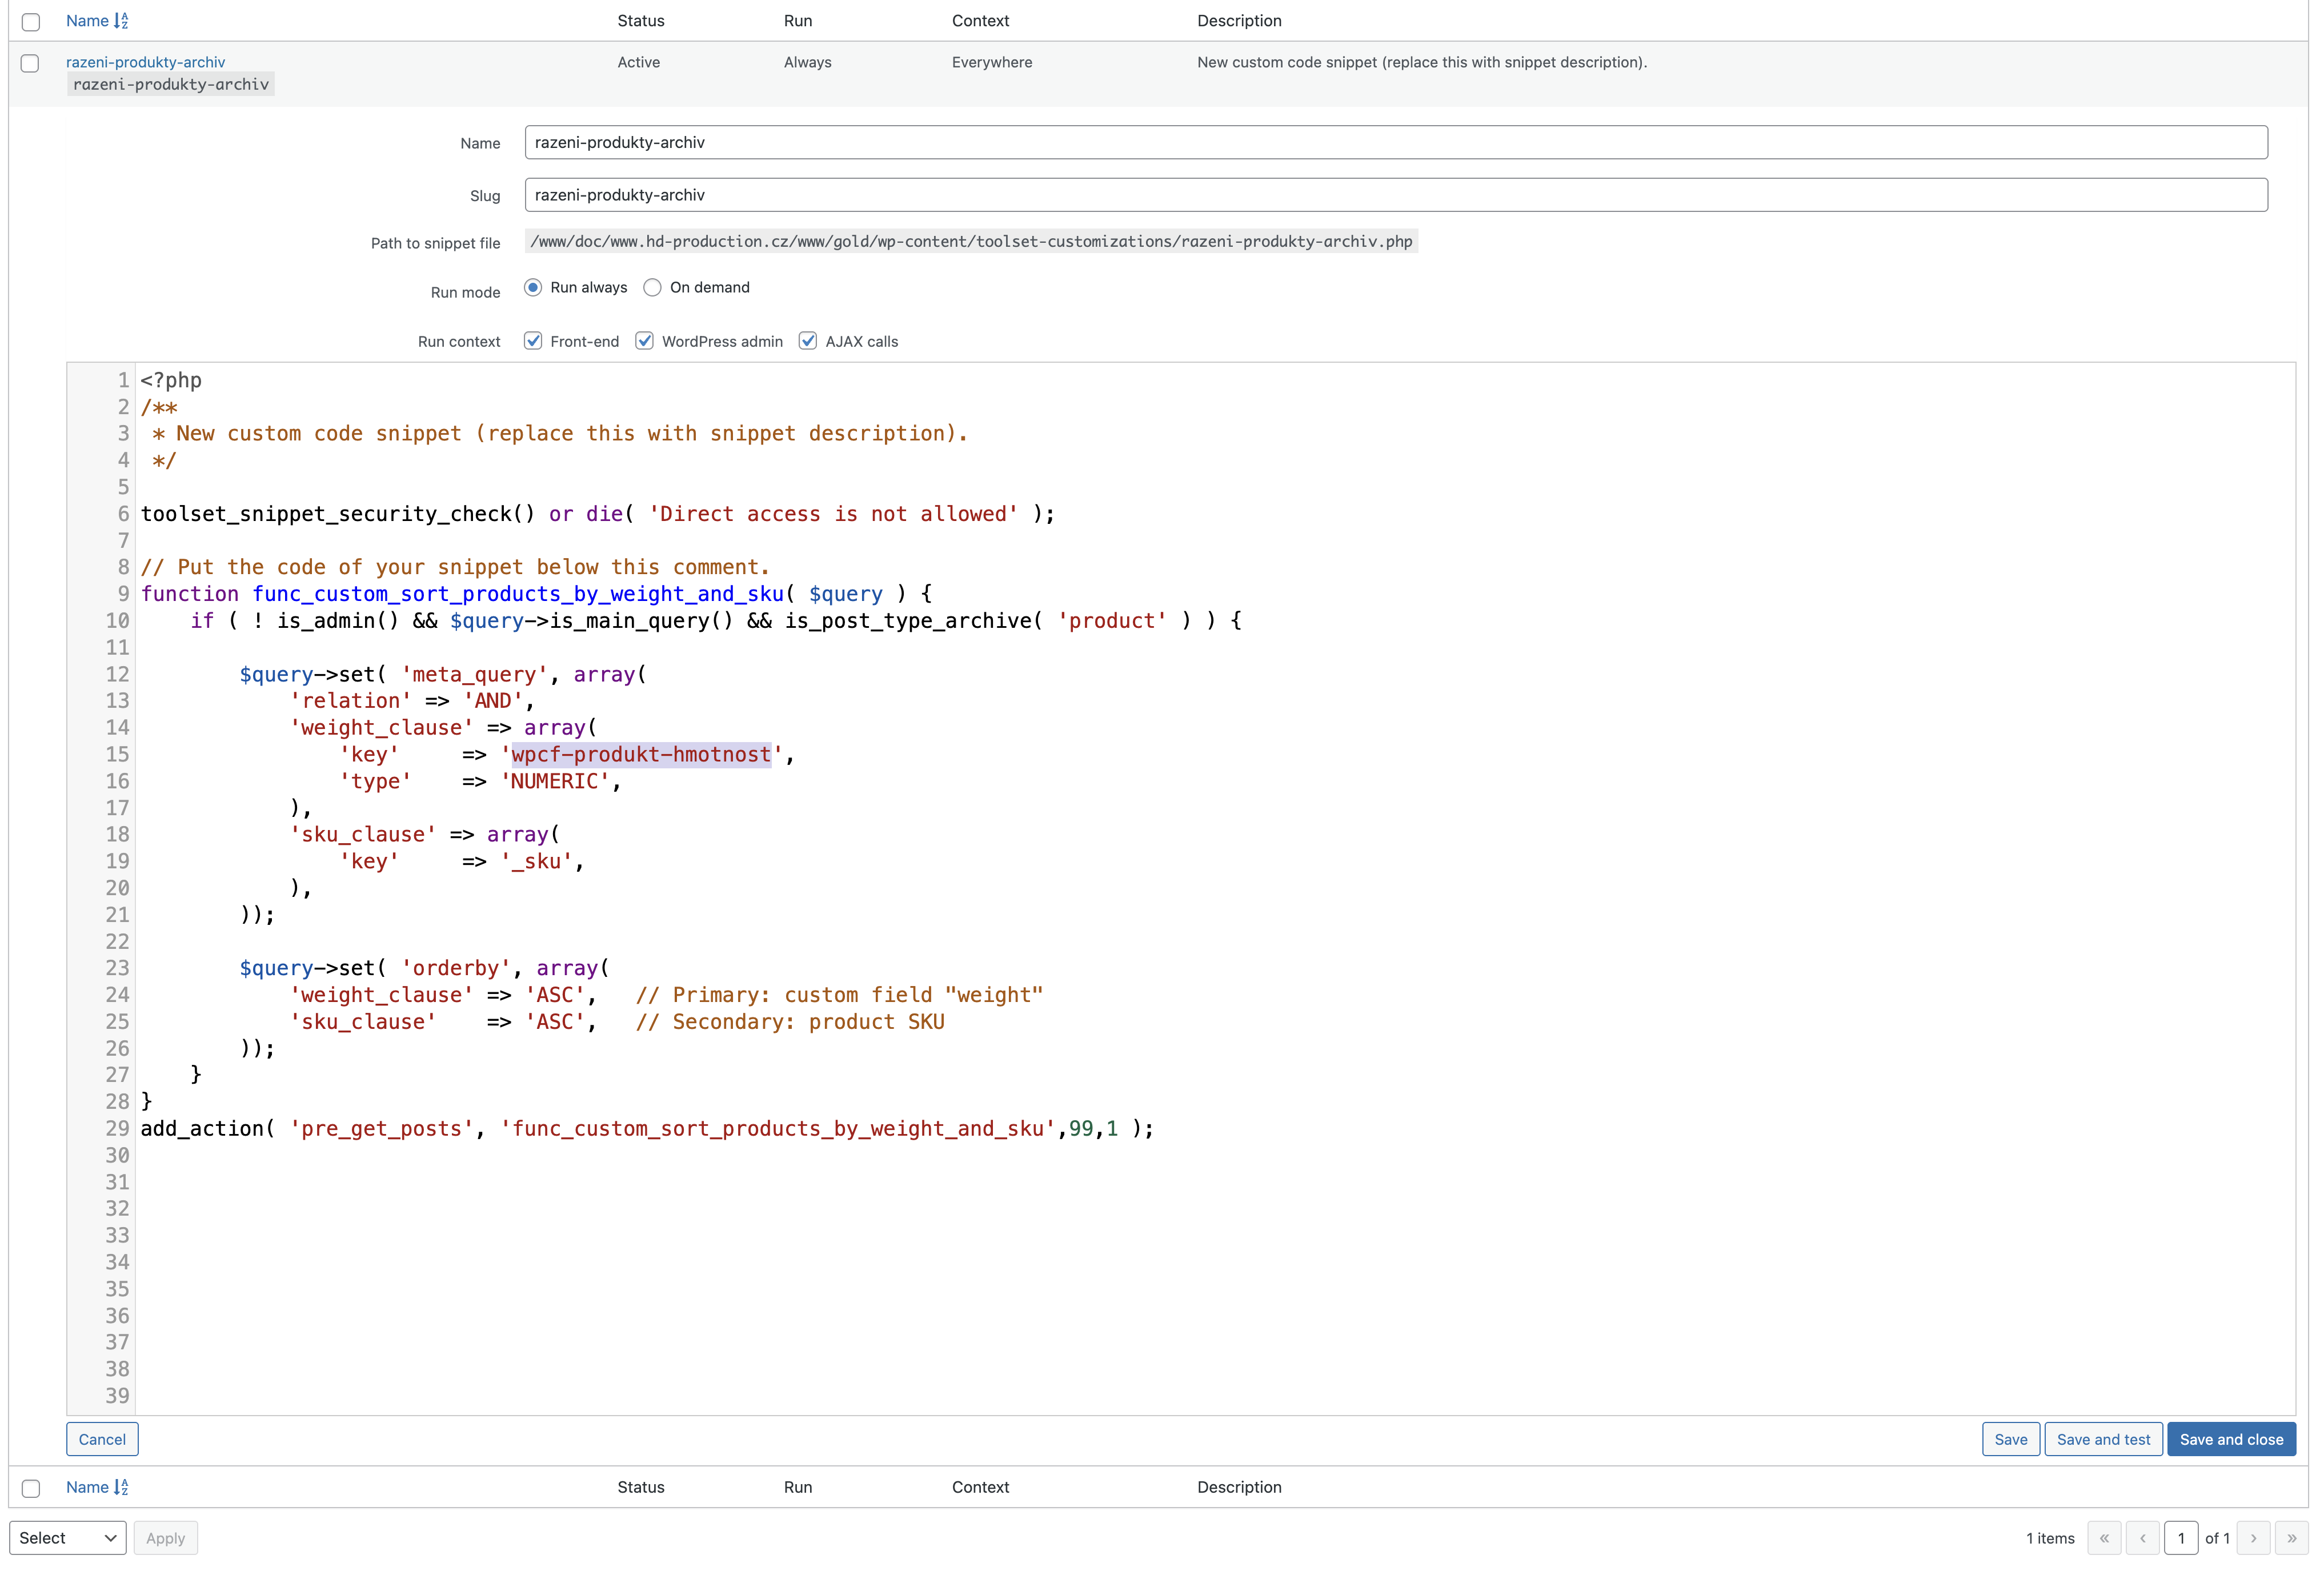Open the bulk actions Select dropdown

point(68,1538)
